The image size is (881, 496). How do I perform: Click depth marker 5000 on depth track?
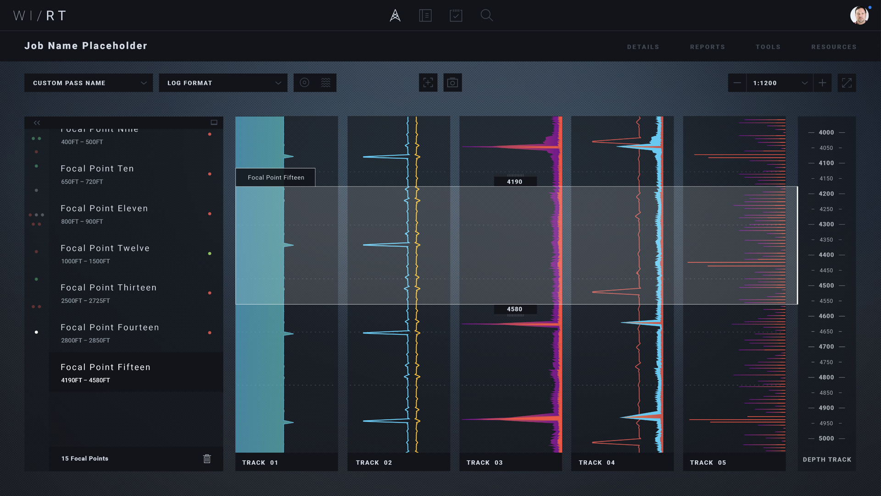coord(826,439)
